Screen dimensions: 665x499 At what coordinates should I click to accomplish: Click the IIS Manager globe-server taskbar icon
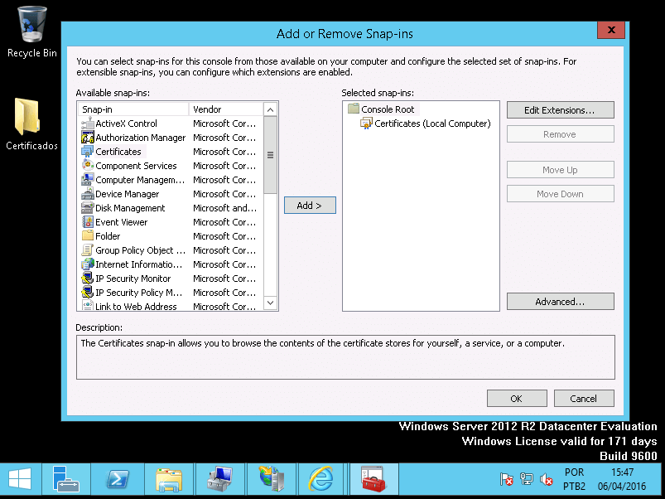[272, 479]
